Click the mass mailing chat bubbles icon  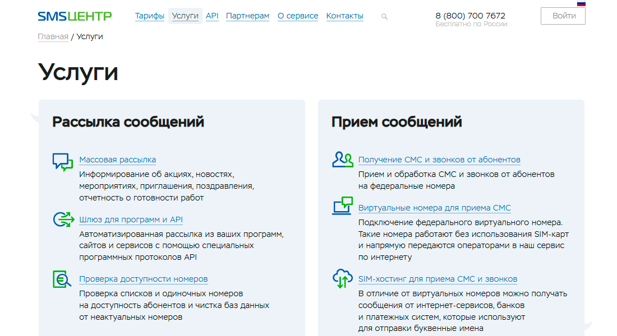pyautogui.click(x=63, y=162)
